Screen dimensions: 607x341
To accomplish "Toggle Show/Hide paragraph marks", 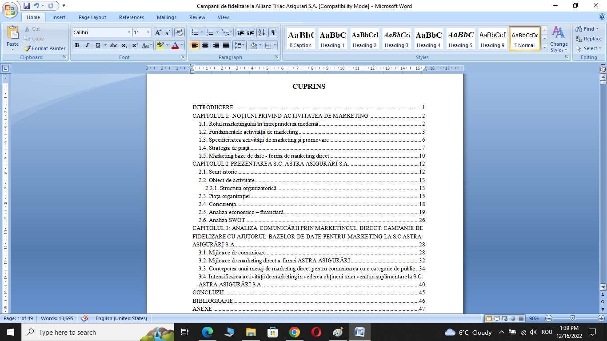I will pos(274,32).
